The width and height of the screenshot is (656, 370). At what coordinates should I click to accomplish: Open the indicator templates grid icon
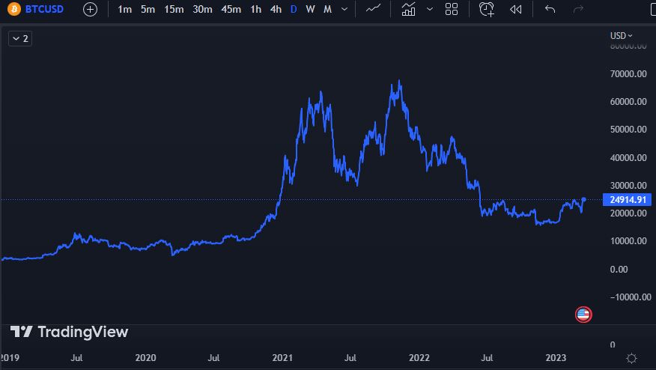pos(452,9)
